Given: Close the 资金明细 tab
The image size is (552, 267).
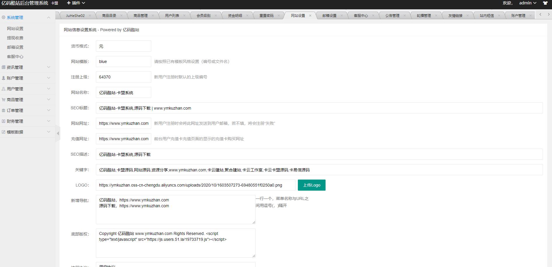Looking at the screenshot, I should (247, 16).
